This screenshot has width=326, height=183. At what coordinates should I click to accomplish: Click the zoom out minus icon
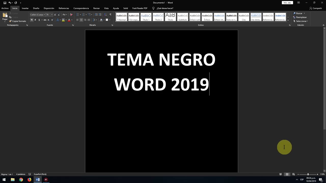[x=298, y=174]
